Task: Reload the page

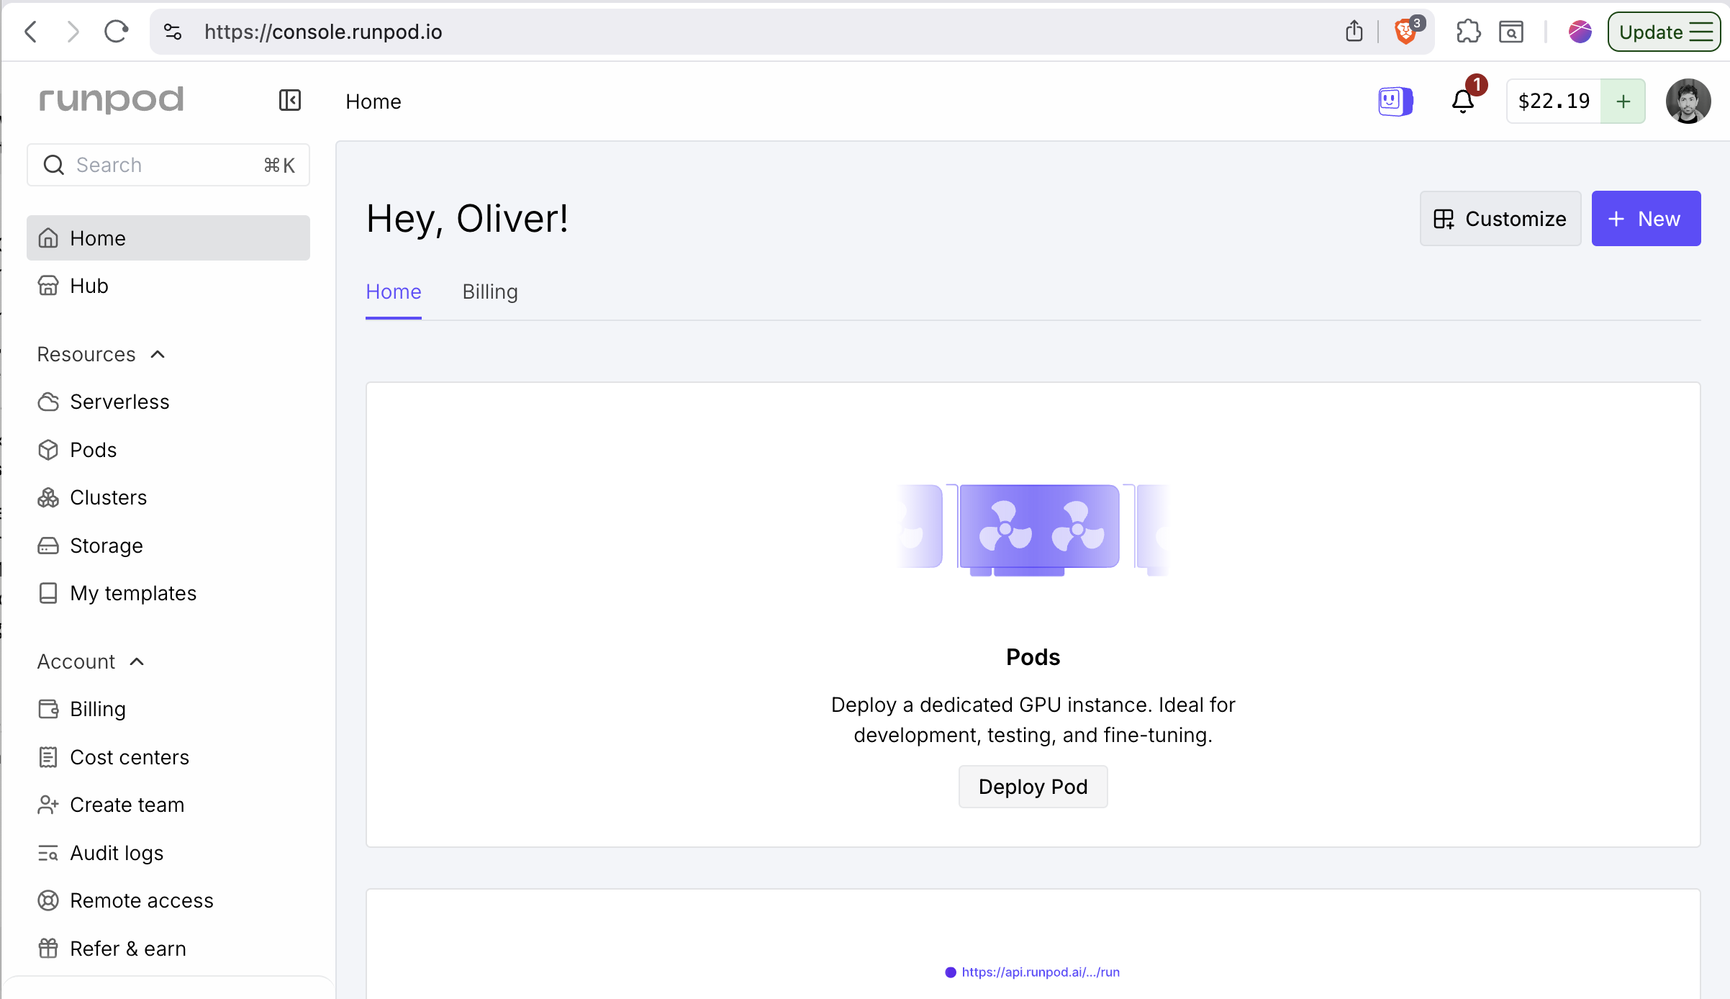Action: tap(116, 32)
